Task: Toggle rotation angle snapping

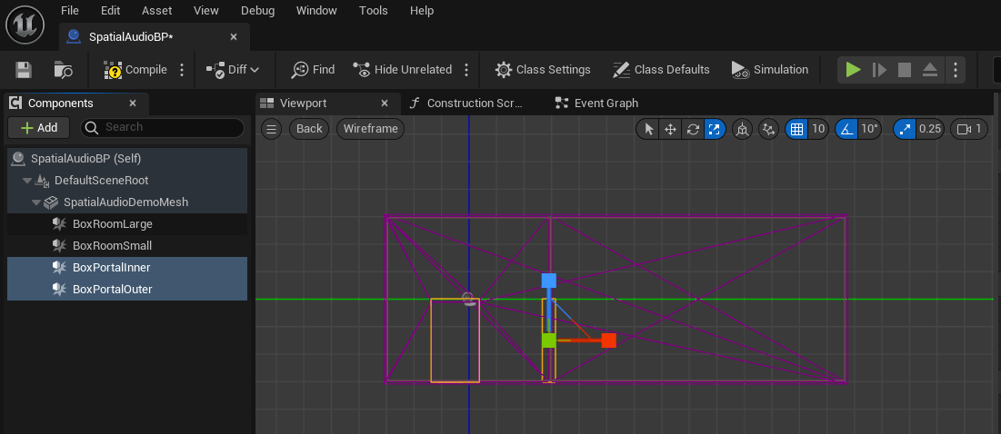Action: coord(846,129)
